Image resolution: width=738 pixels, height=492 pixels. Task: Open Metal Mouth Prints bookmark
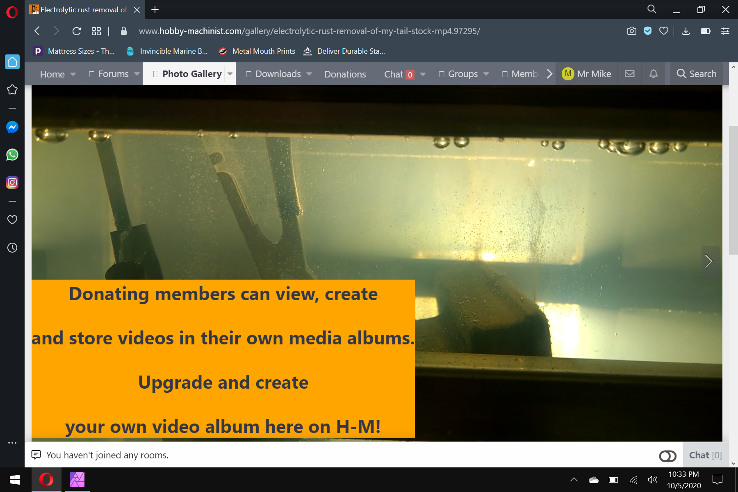click(257, 51)
